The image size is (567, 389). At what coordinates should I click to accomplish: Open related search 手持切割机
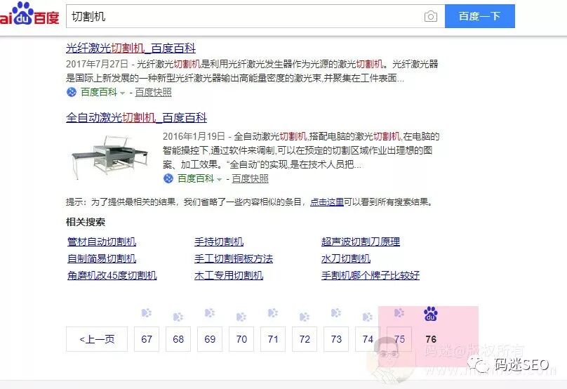[x=219, y=242]
